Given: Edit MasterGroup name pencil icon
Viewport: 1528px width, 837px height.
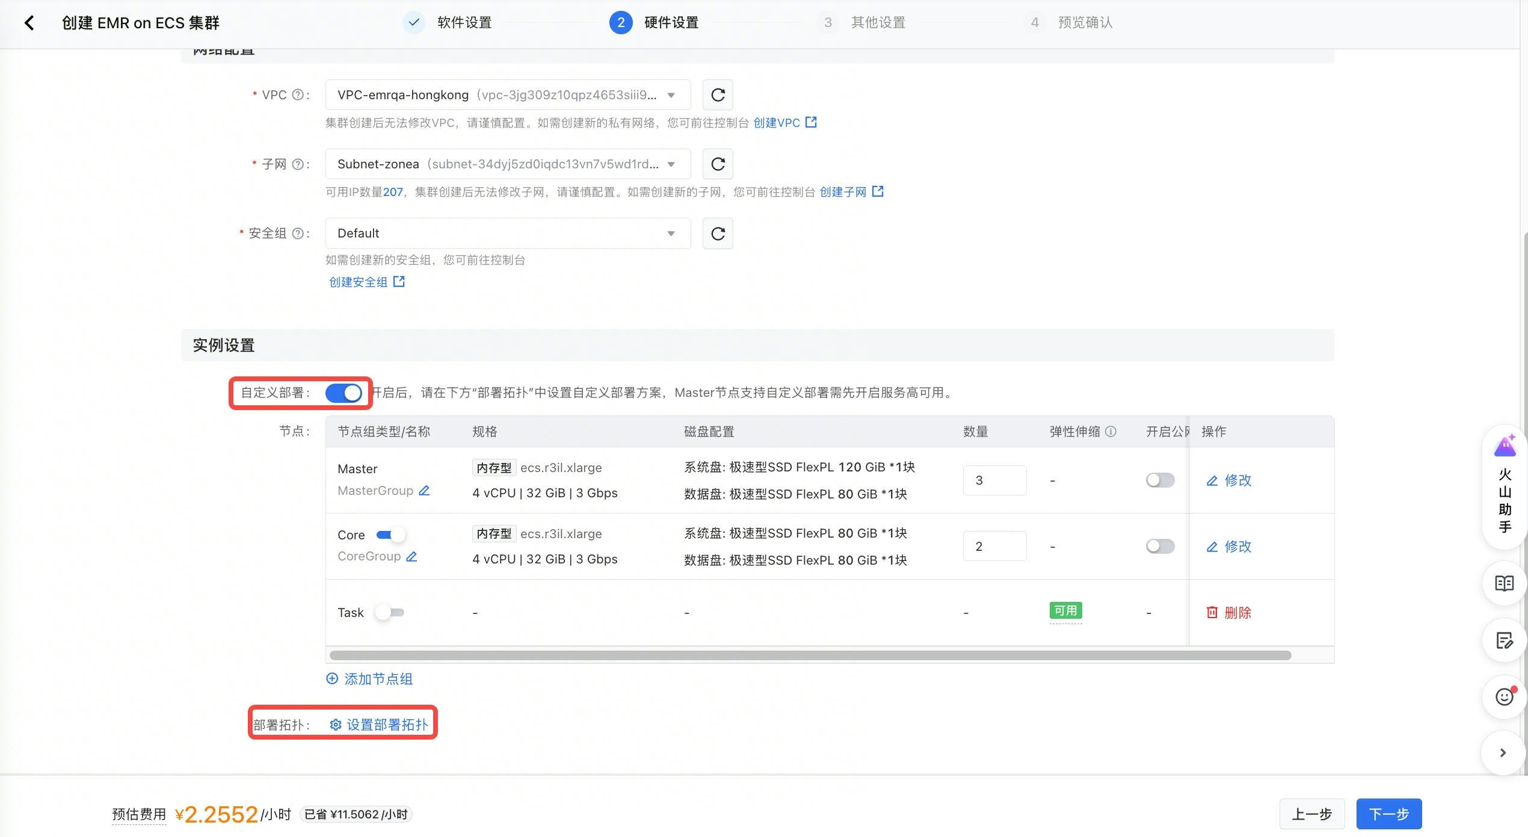Looking at the screenshot, I should pyautogui.click(x=424, y=491).
